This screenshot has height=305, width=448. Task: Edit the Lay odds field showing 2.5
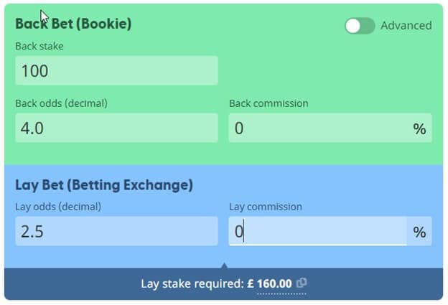click(x=116, y=231)
